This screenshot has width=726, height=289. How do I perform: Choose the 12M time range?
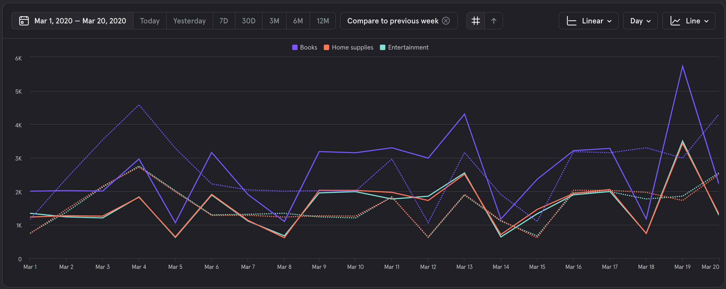(x=322, y=21)
